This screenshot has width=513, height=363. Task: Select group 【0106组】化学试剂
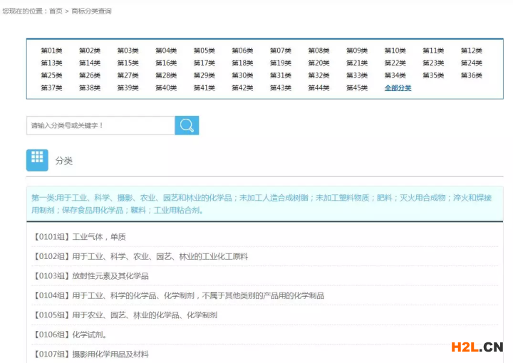pos(69,335)
